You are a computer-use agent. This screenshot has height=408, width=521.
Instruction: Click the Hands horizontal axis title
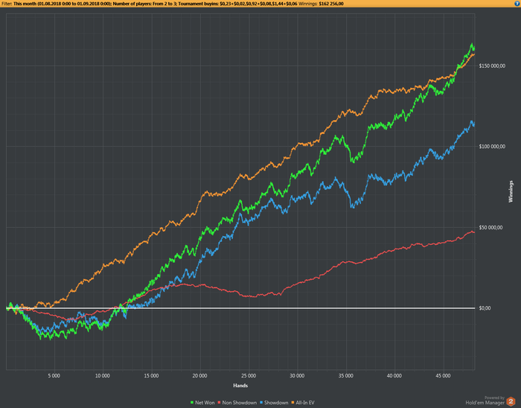(x=240, y=386)
